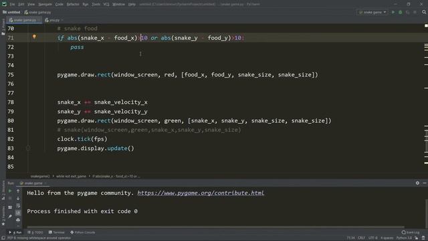Click the grey Stop icon in the top toolbar
This screenshot has height=241, width=428.
(415, 12)
